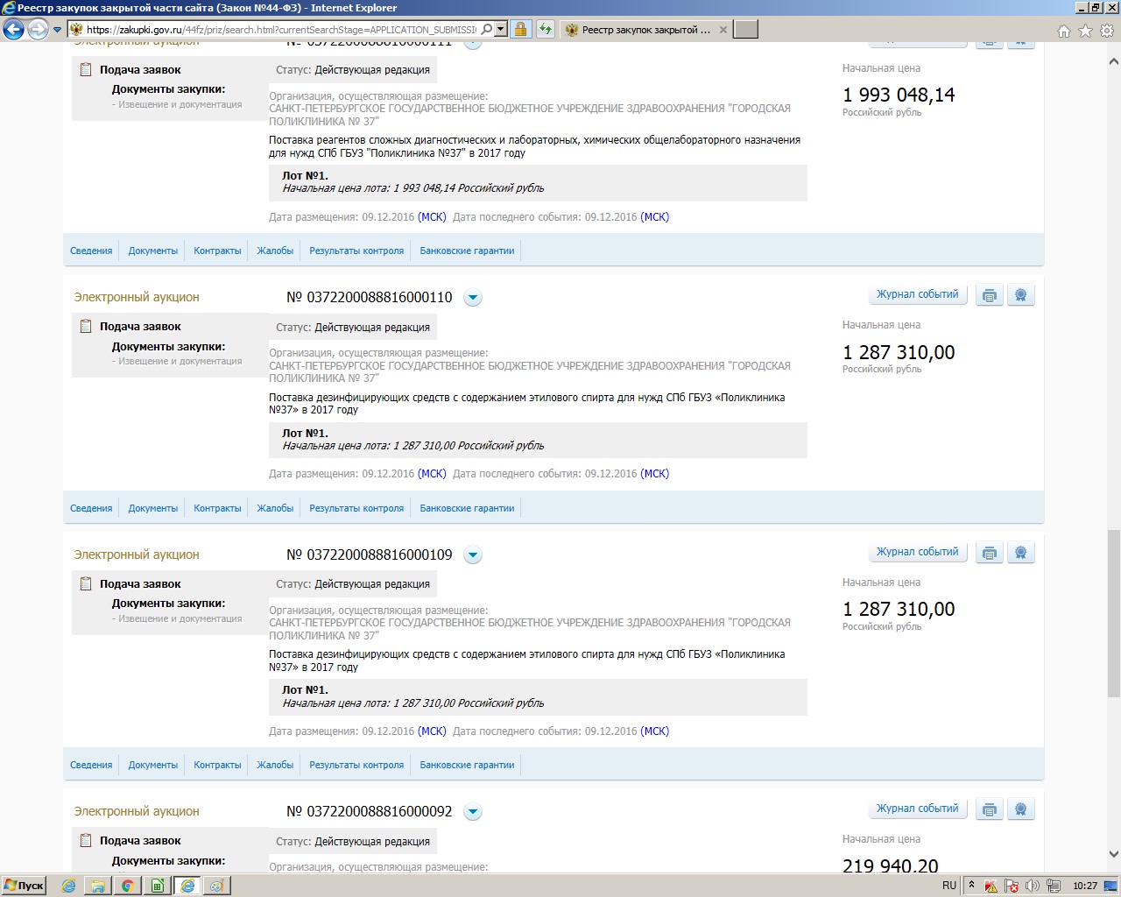The image size is (1121, 897).
Task: Open Контракты tab for auction 0372200088816000110
Action: tap(217, 508)
